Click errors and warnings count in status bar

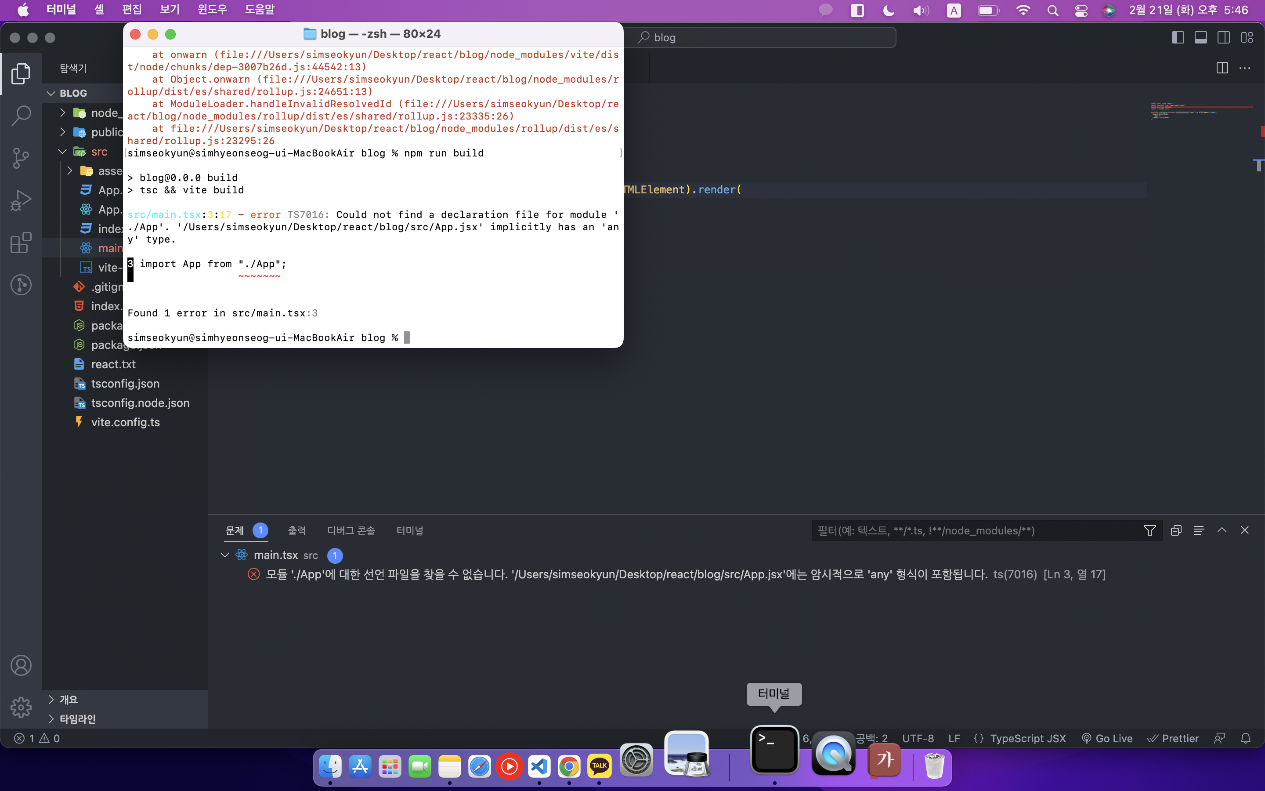point(37,738)
